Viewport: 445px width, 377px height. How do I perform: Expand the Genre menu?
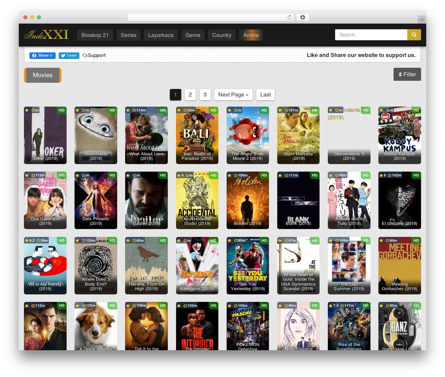(x=193, y=35)
